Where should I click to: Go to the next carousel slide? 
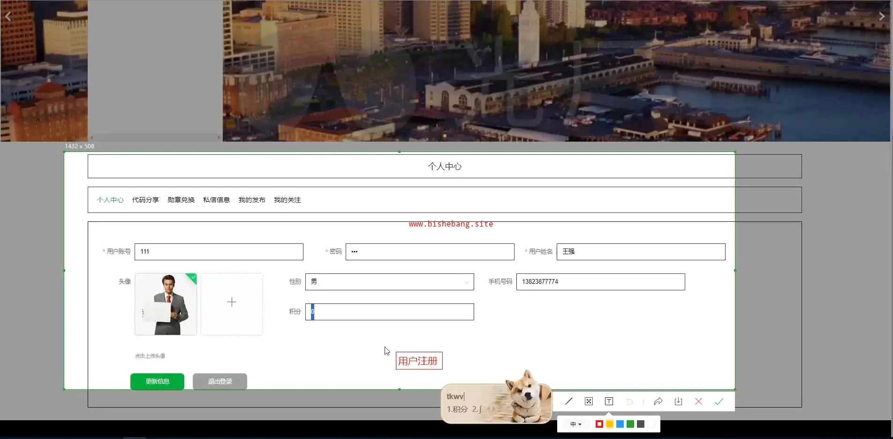click(x=882, y=16)
